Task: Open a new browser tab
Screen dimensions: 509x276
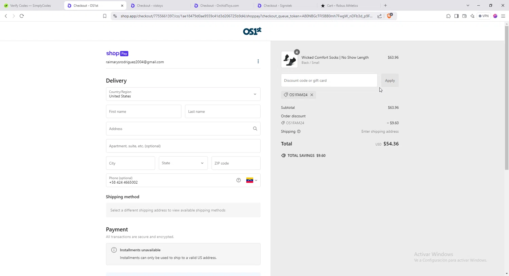Action: point(385,5)
